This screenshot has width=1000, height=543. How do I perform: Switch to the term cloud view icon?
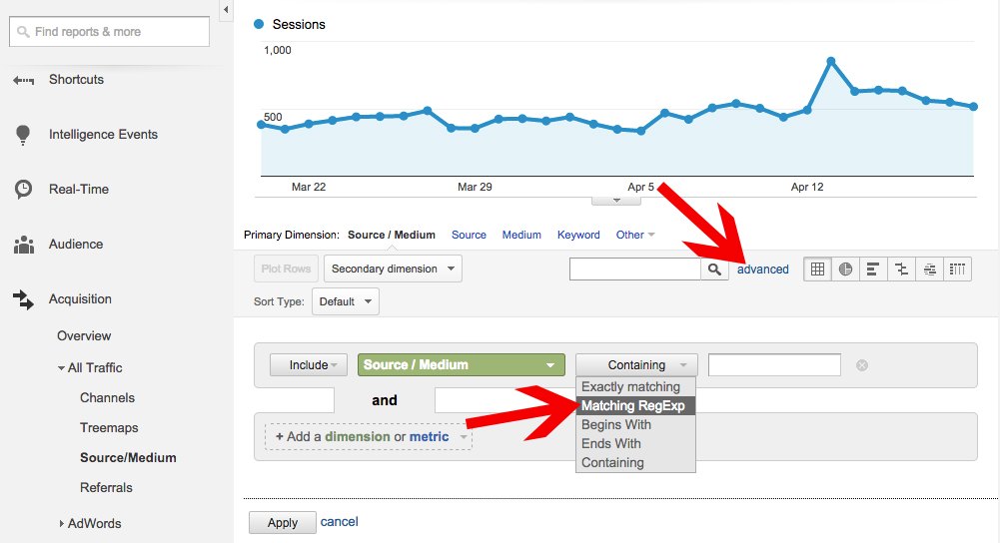click(x=930, y=269)
